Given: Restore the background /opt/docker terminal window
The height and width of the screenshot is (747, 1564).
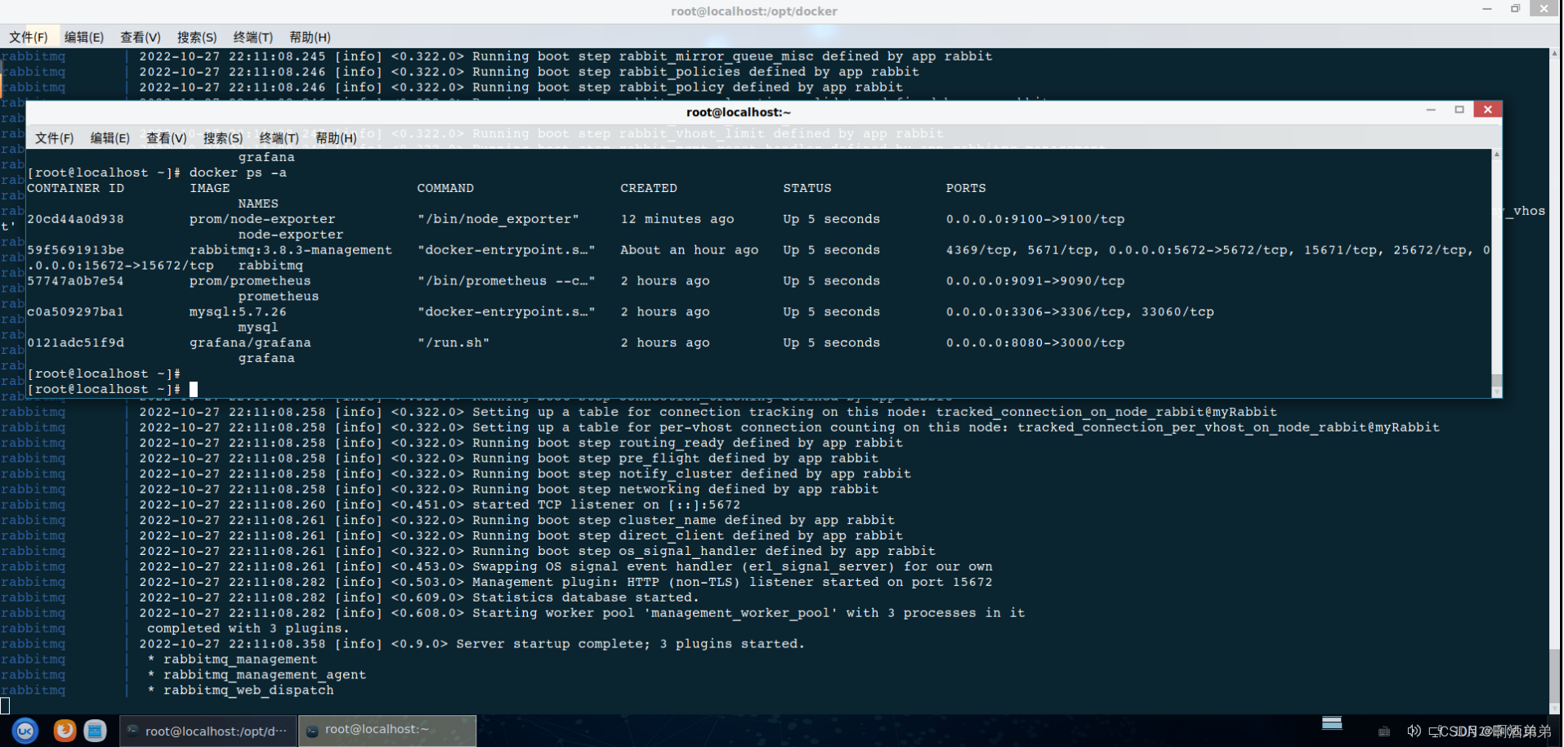Looking at the screenshot, I should [x=1515, y=8].
